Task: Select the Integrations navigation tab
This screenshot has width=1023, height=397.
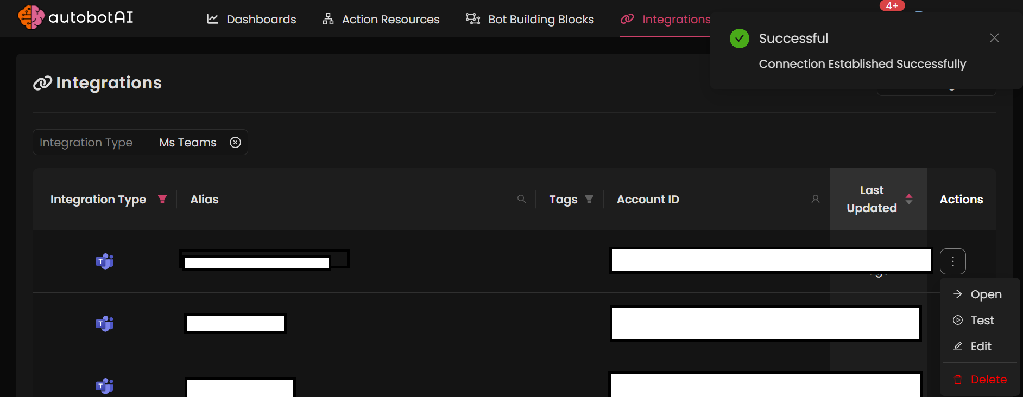Action: (666, 20)
